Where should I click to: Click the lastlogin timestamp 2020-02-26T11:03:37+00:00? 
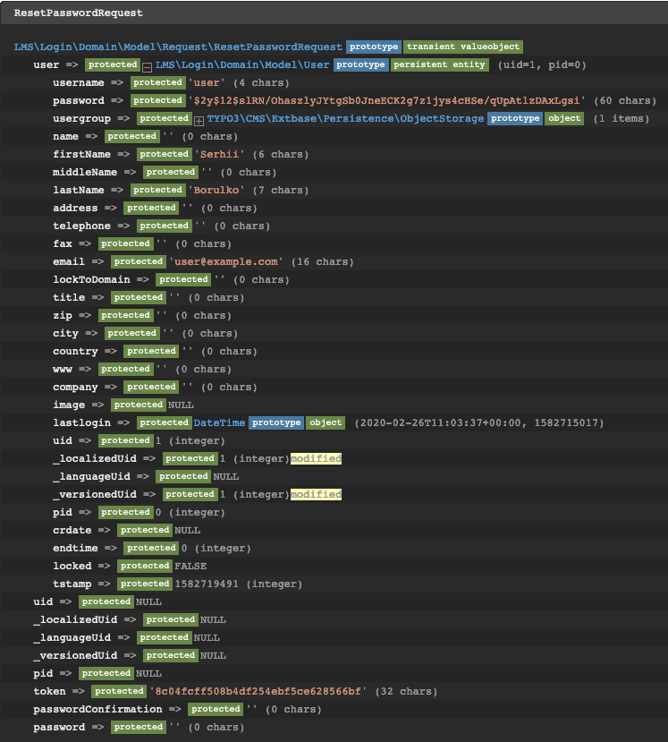click(x=441, y=422)
